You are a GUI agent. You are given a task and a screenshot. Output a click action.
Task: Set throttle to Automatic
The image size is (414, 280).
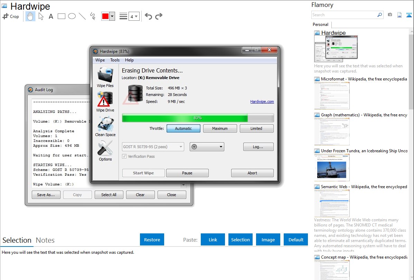pos(183,128)
